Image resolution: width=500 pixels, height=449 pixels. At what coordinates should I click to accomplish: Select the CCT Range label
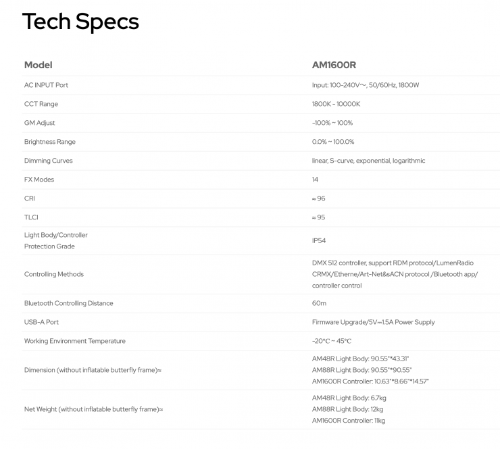point(41,104)
